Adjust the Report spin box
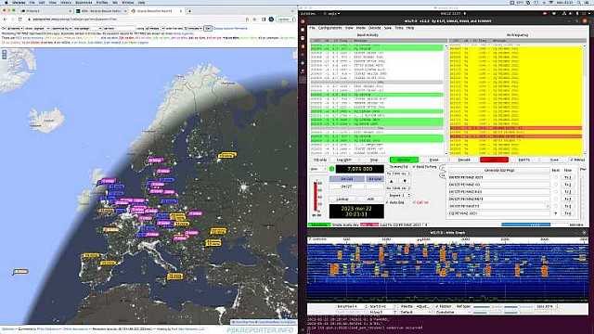 pyautogui.click(x=398, y=196)
